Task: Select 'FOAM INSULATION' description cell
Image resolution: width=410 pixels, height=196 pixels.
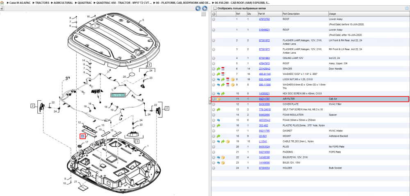Action: (x=293, y=115)
